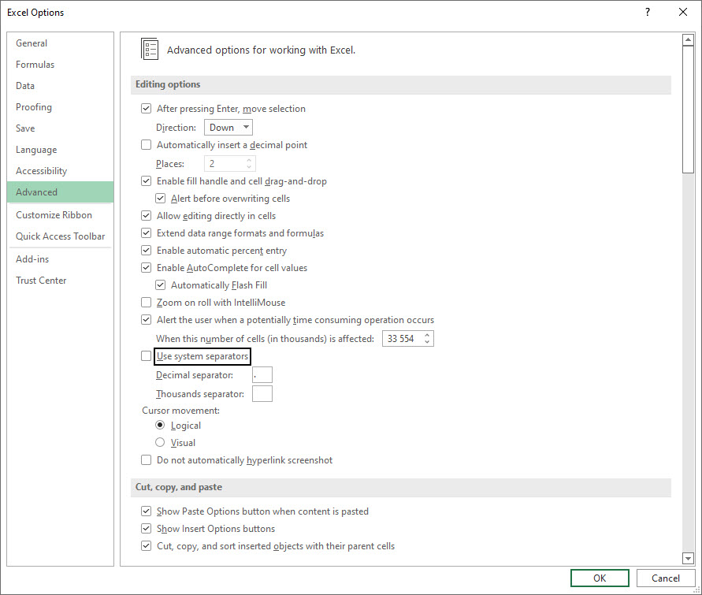Toggle Enable AutoComplete for cell values
This screenshot has height=595, width=702.
tap(146, 268)
